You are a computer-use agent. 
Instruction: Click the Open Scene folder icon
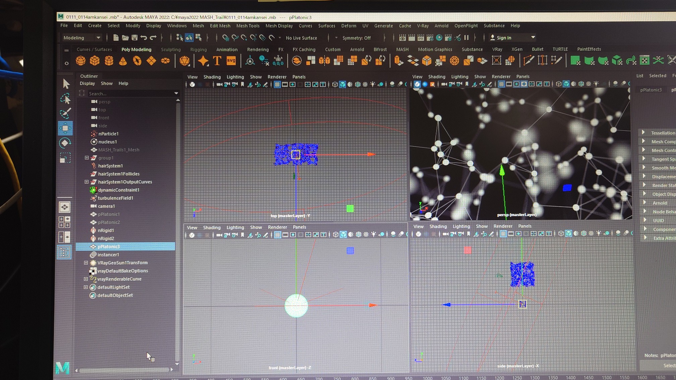click(x=125, y=38)
